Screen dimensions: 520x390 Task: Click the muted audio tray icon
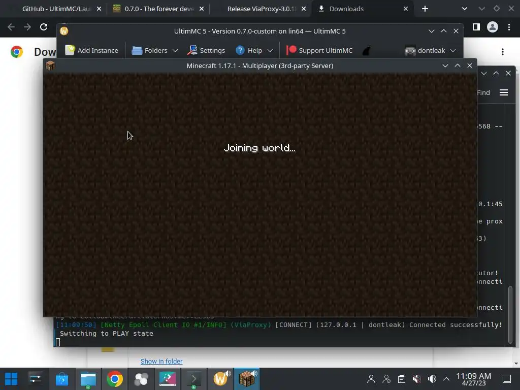coord(417,379)
